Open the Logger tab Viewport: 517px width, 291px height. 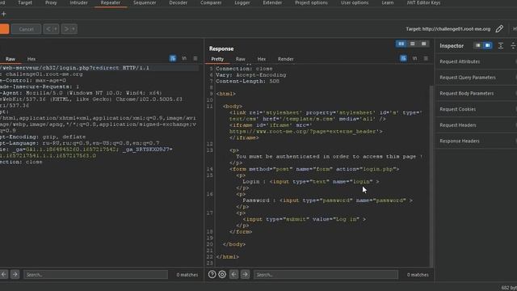pyautogui.click(x=242, y=2)
